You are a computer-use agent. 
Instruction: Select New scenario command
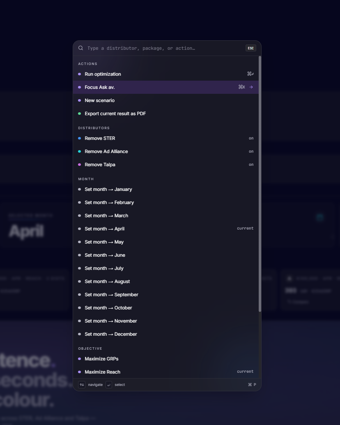click(x=166, y=100)
